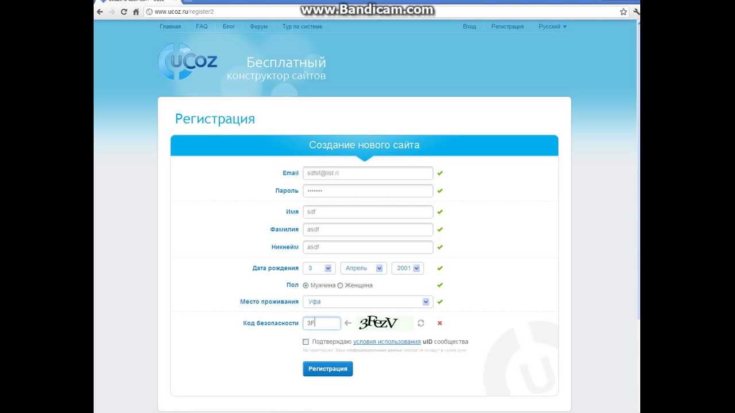Click green checkmark next to Пол

pyautogui.click(x=440, y=285)
